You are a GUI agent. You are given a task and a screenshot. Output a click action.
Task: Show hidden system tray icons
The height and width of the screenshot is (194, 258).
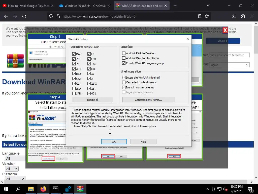(x=207, y=189)
